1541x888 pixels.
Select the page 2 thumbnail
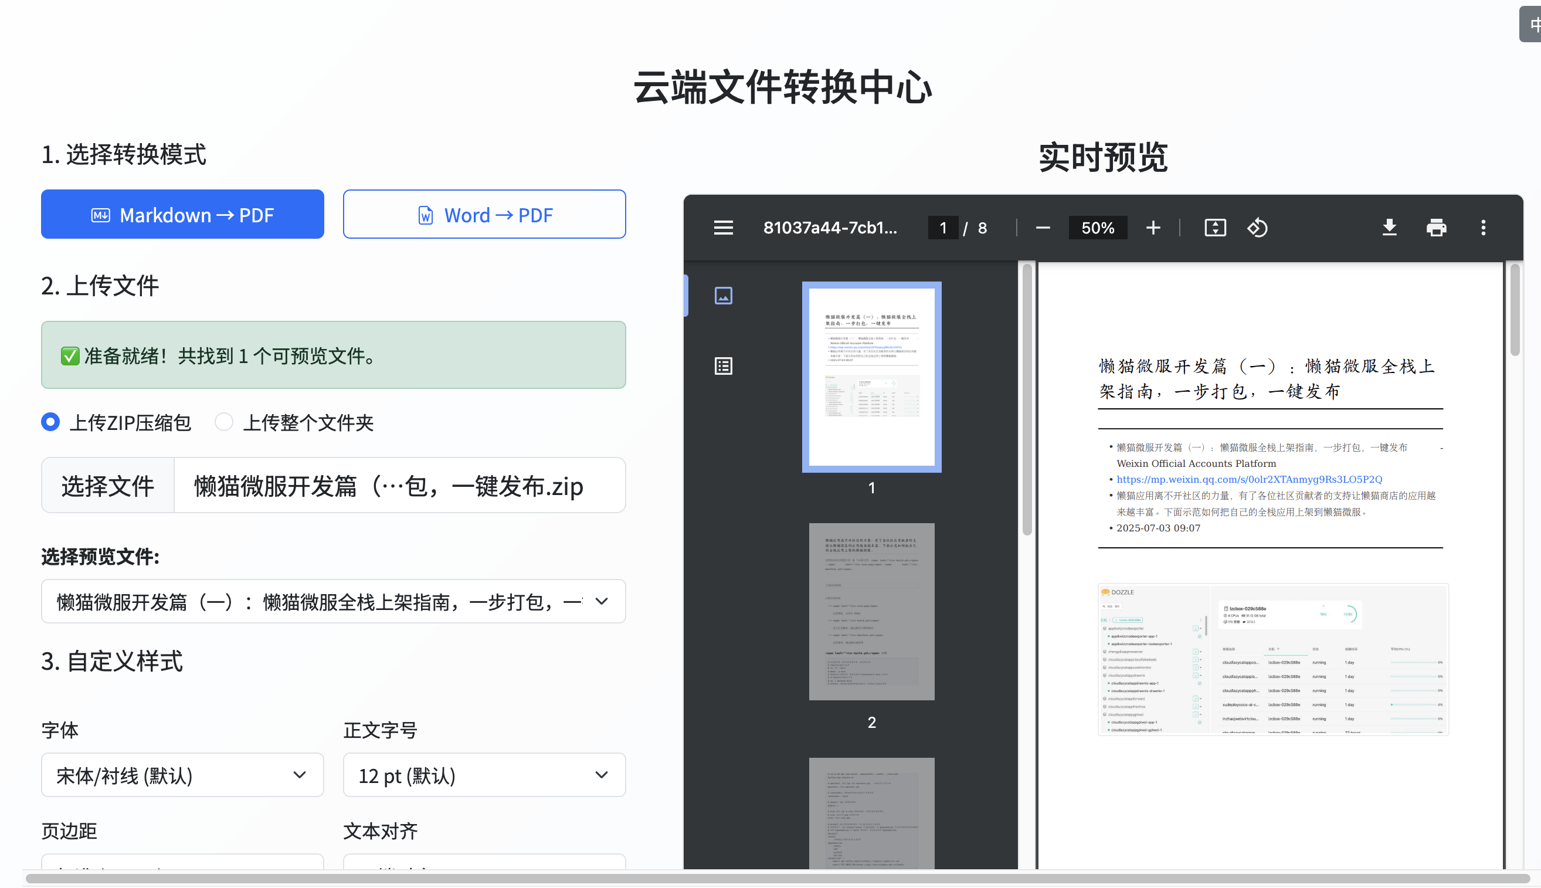871,612
